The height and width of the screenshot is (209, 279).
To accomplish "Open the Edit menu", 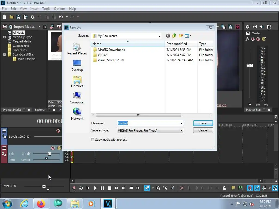I will tap(13, 9).
